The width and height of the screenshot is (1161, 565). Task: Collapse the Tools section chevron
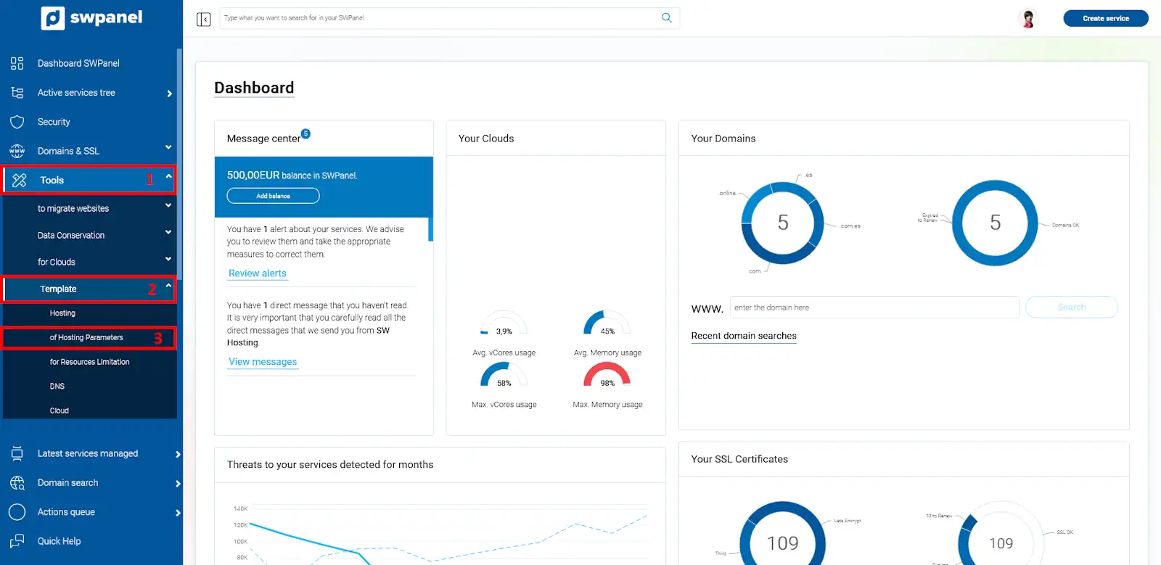point(168,176)
